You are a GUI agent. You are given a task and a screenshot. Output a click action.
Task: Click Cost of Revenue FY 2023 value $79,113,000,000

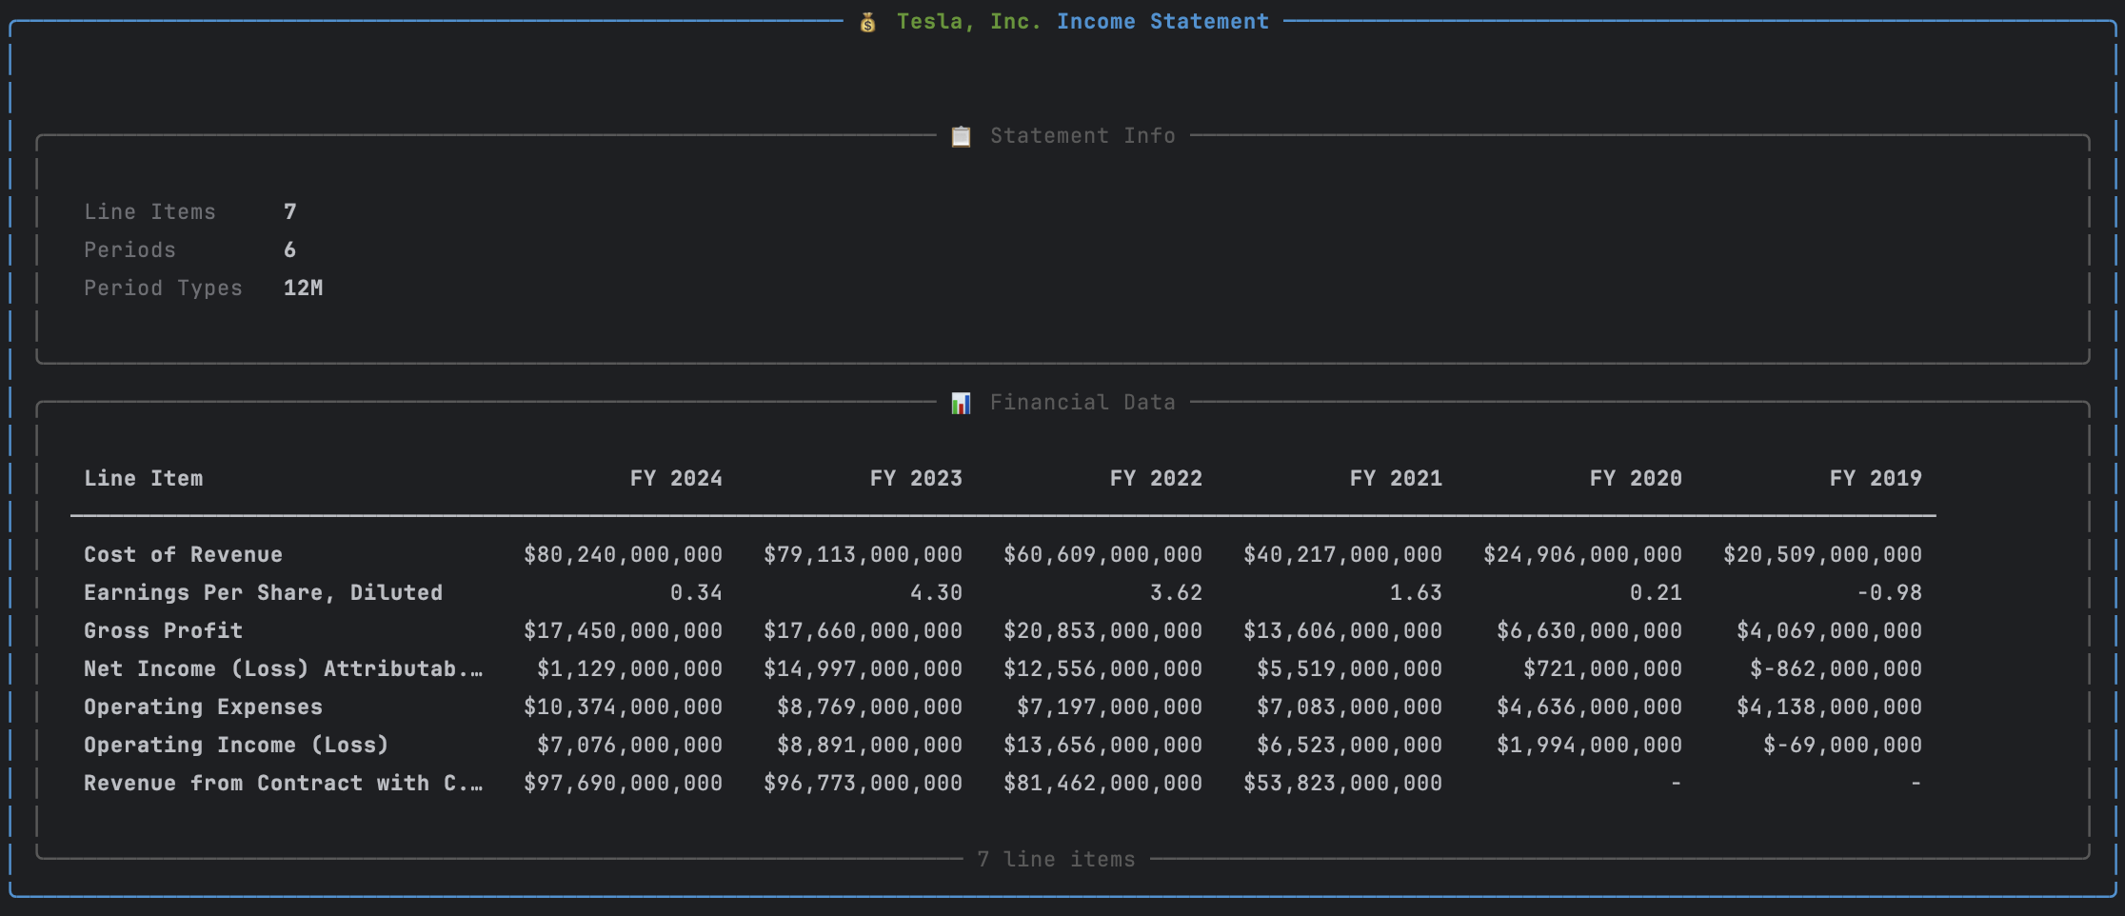[x=863, y=554]
